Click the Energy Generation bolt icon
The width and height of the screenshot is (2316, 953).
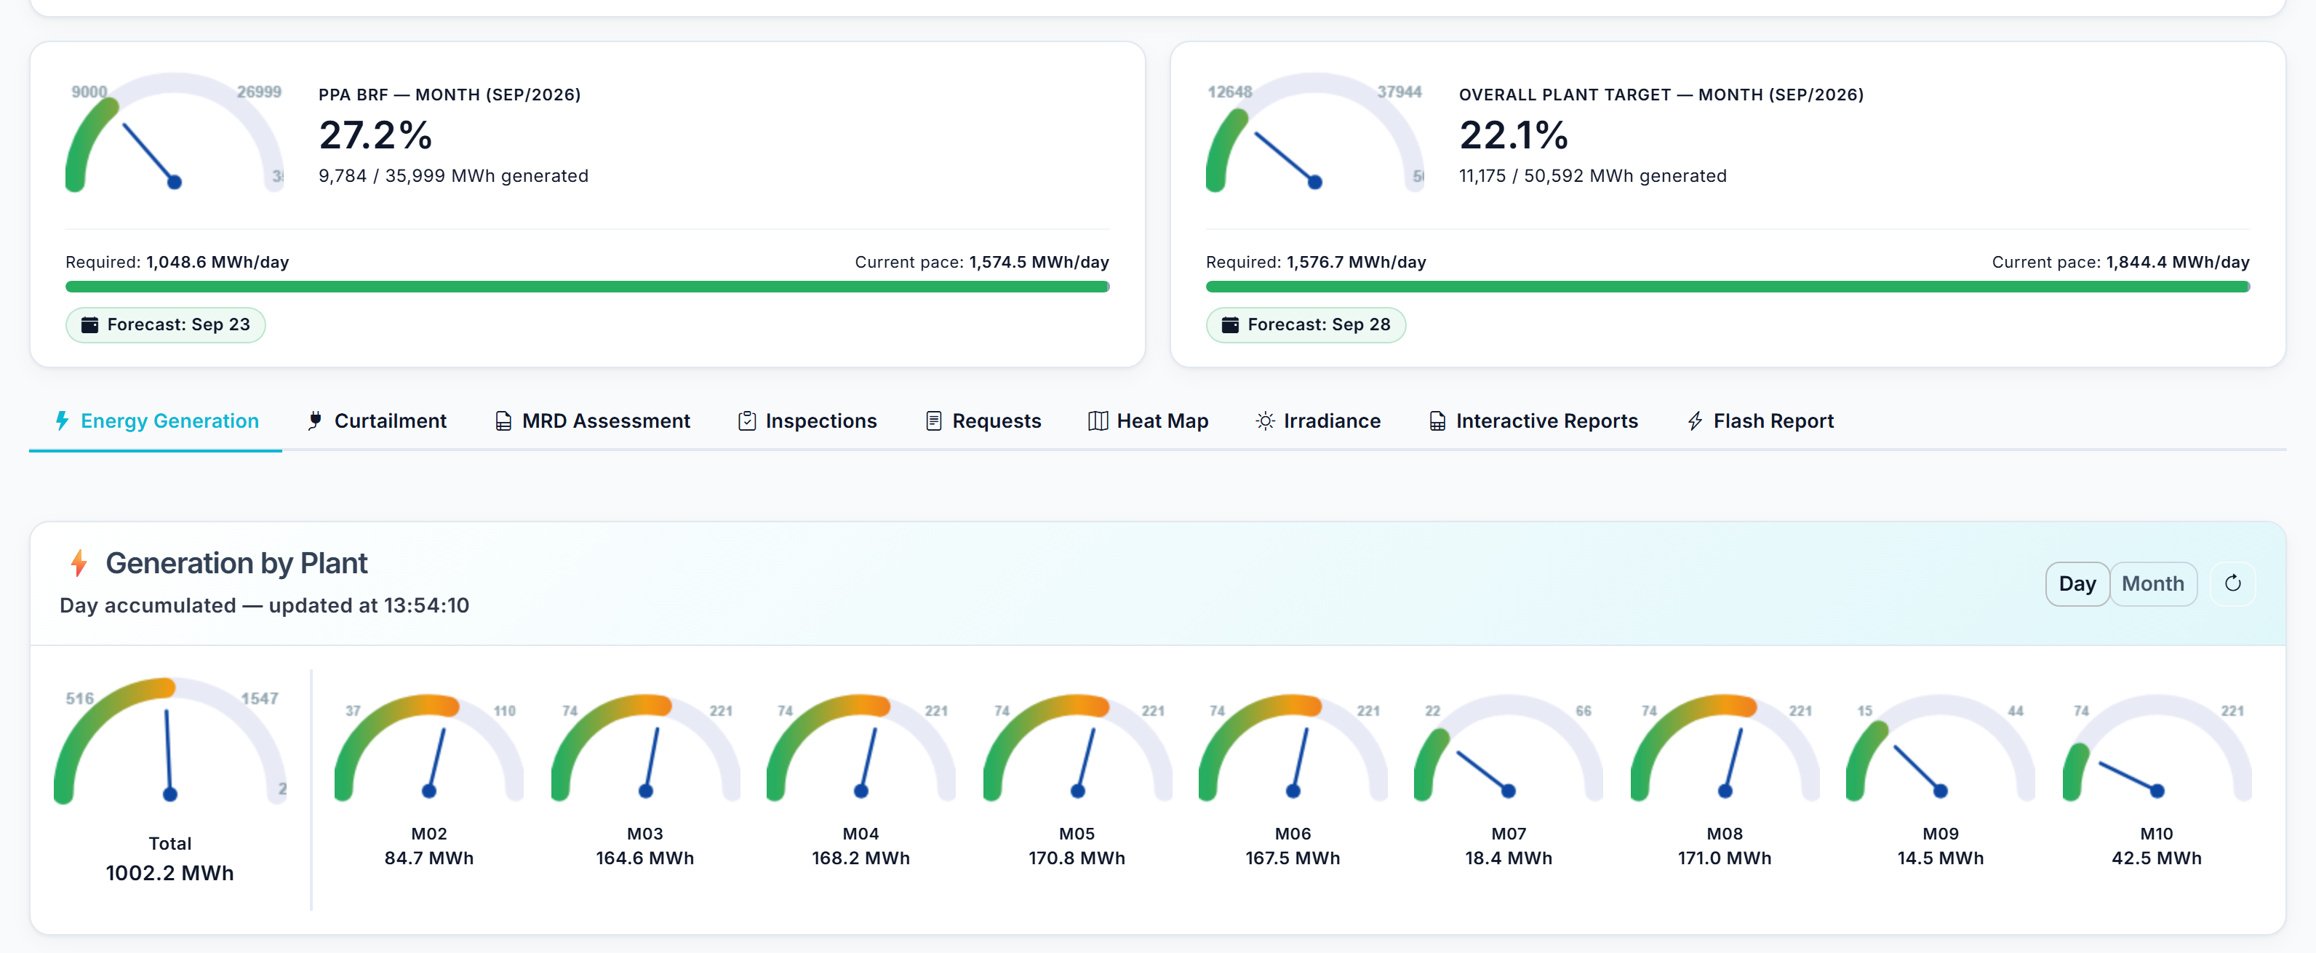[62, 420]
